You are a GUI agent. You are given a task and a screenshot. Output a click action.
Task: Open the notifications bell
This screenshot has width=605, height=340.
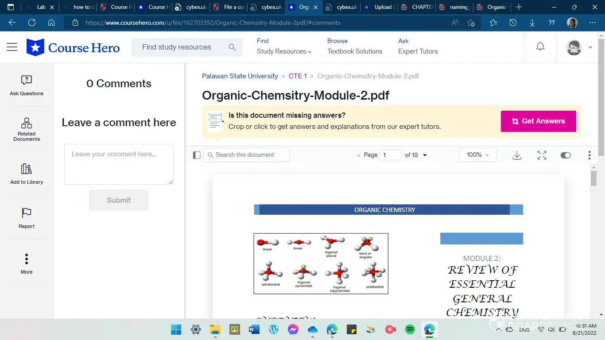(540, 46)
